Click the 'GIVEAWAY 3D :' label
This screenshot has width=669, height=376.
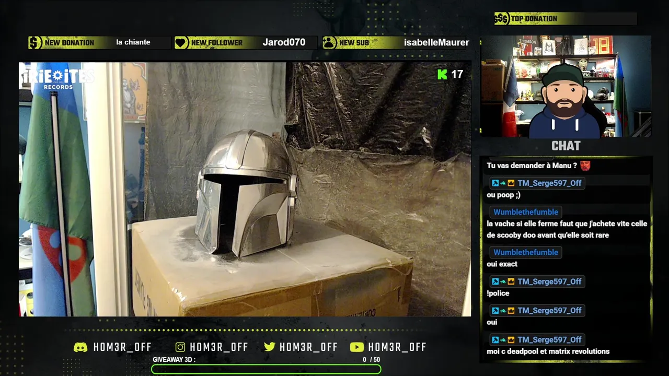(x=174, y=360)
